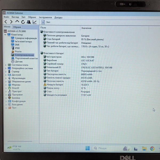Expand the Збереження даних node

tap(6, 82)
